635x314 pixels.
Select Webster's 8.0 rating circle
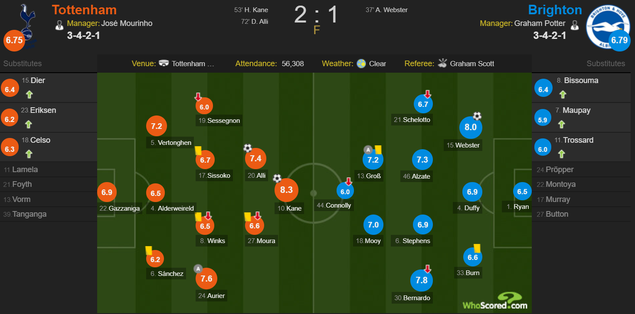(x=471, y=127)
